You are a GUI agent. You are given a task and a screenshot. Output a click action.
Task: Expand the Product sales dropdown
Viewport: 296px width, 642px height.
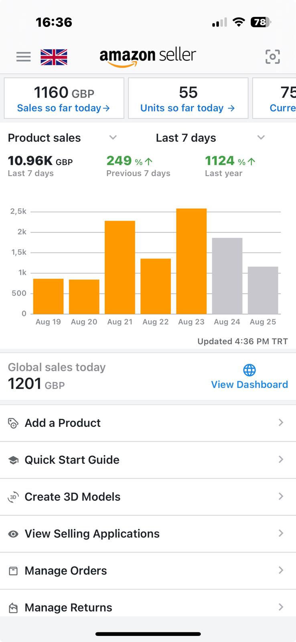113,138
